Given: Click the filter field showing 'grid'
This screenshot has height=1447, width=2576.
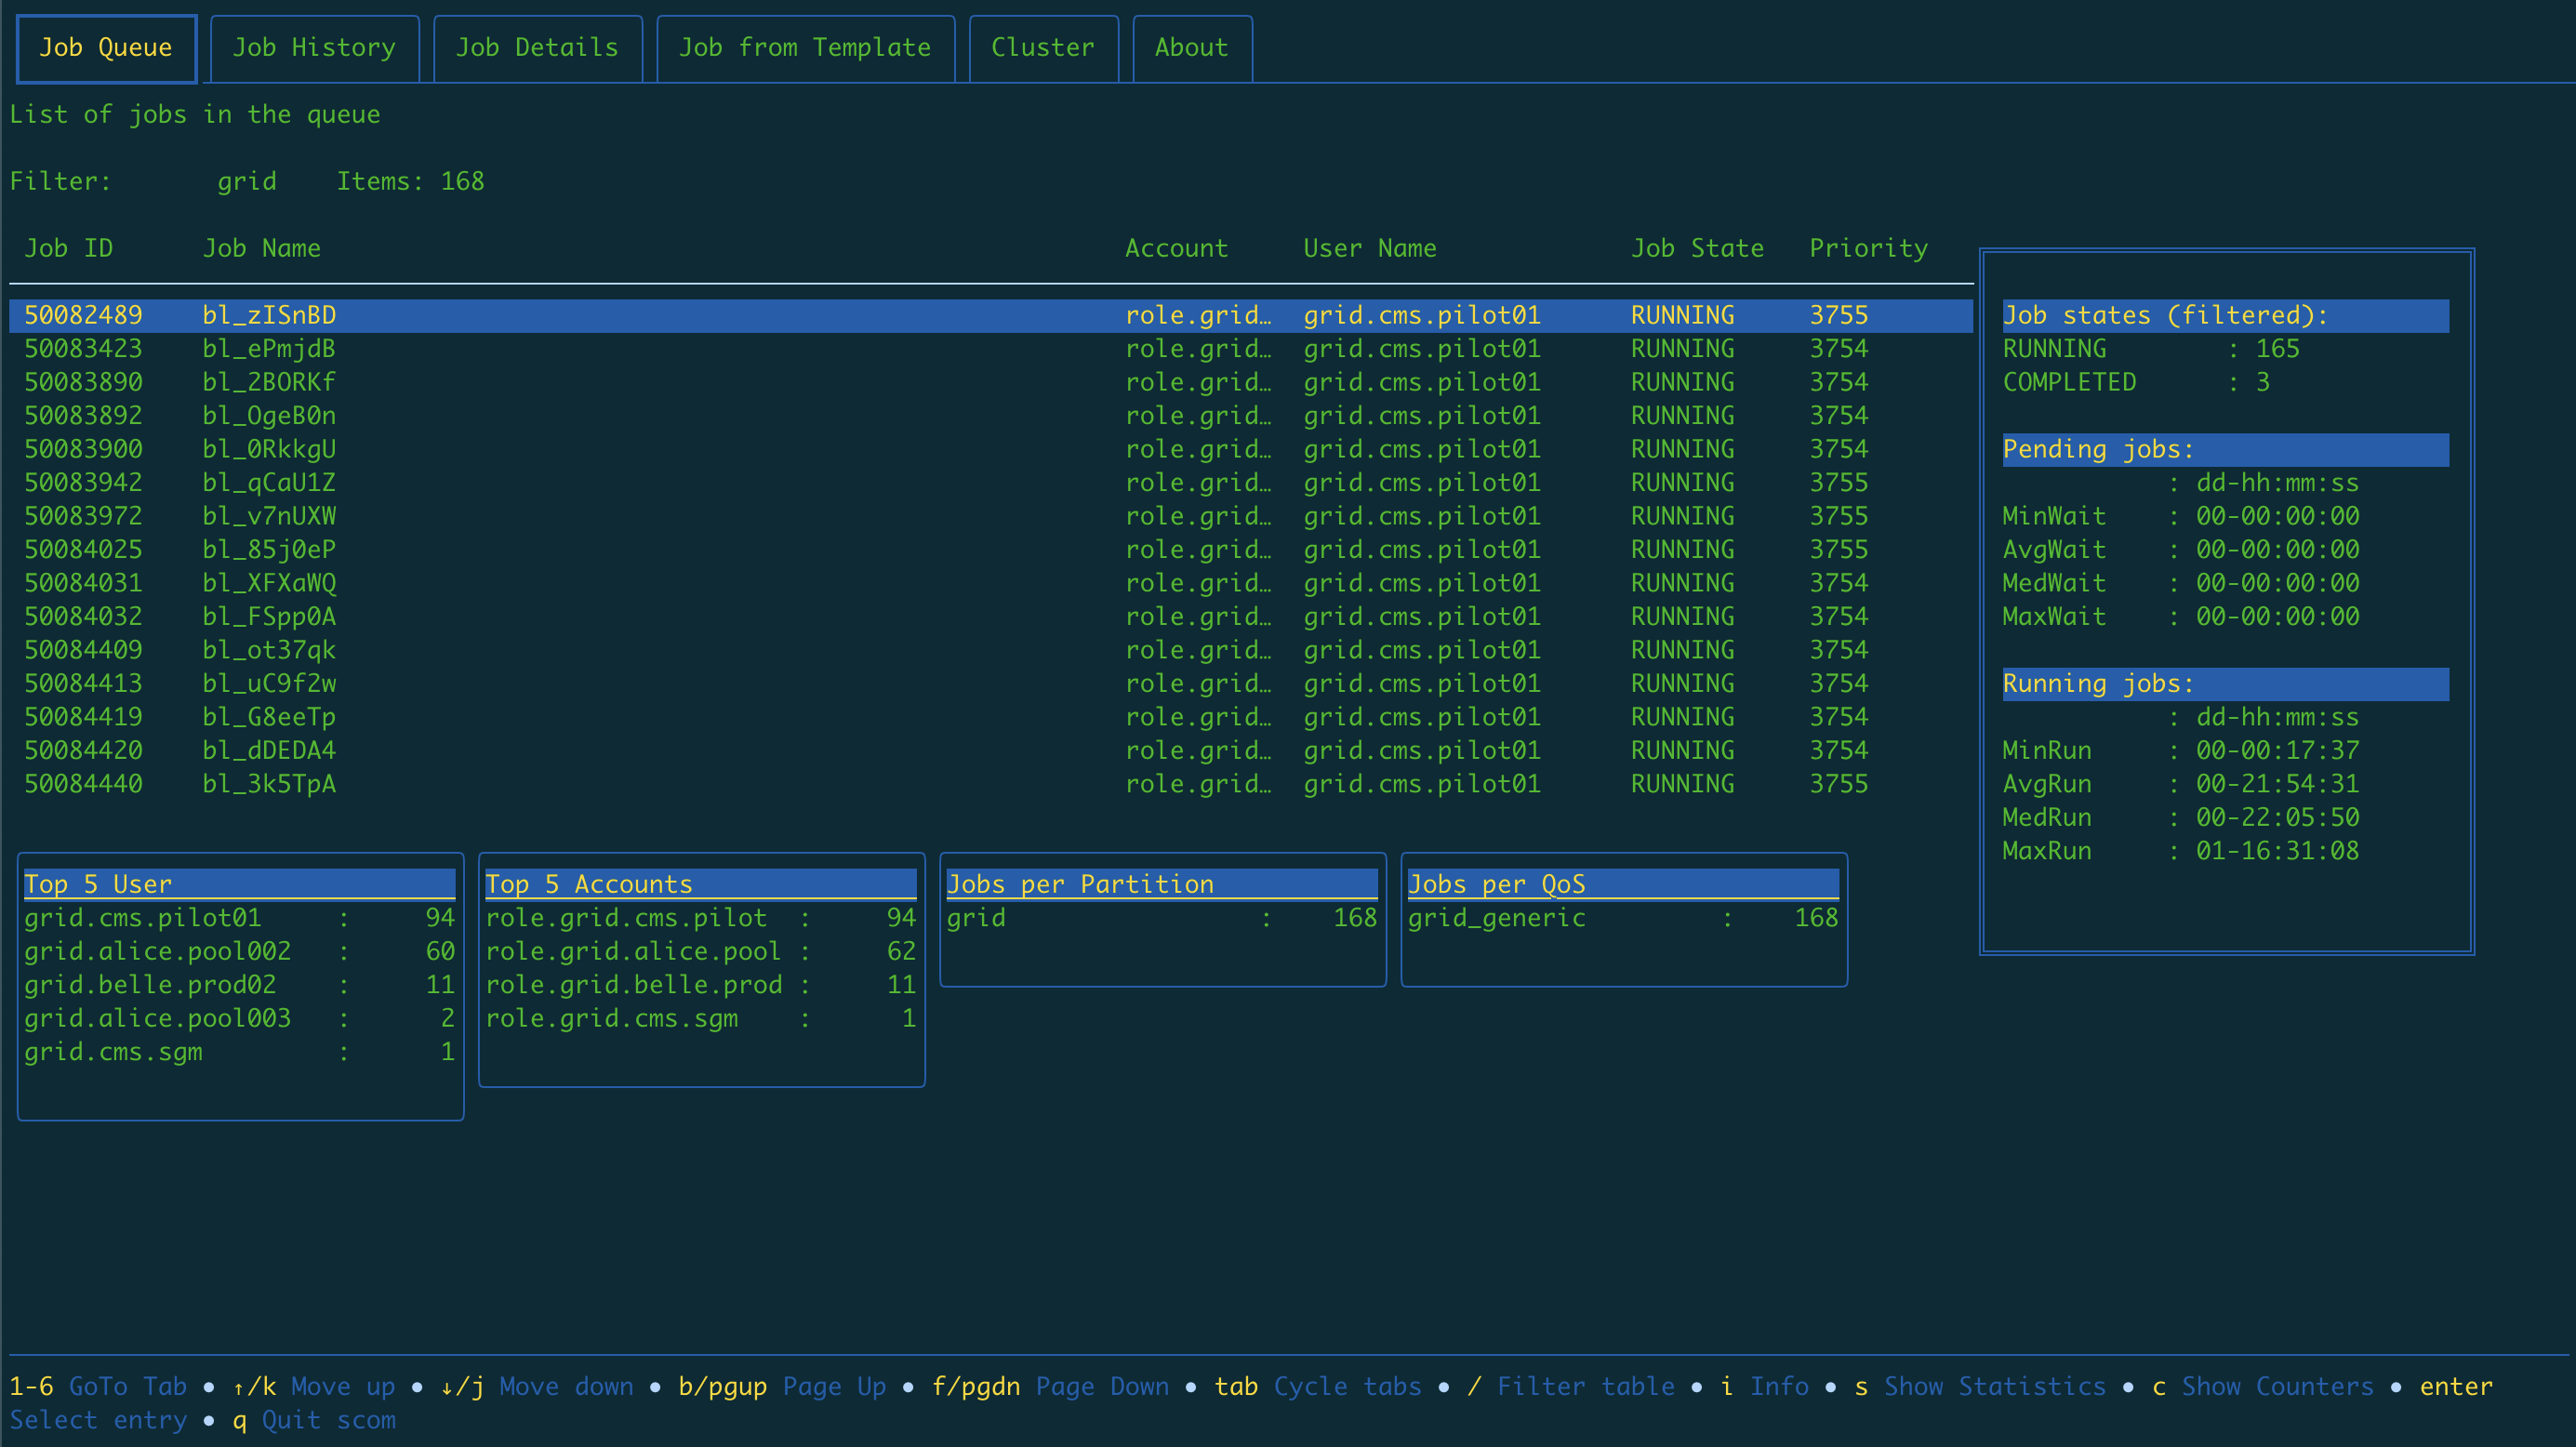Looking at the screenshot, I should (246, 182).
